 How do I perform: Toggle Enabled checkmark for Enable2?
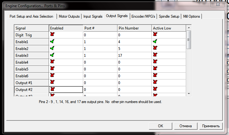coord(52,48)
